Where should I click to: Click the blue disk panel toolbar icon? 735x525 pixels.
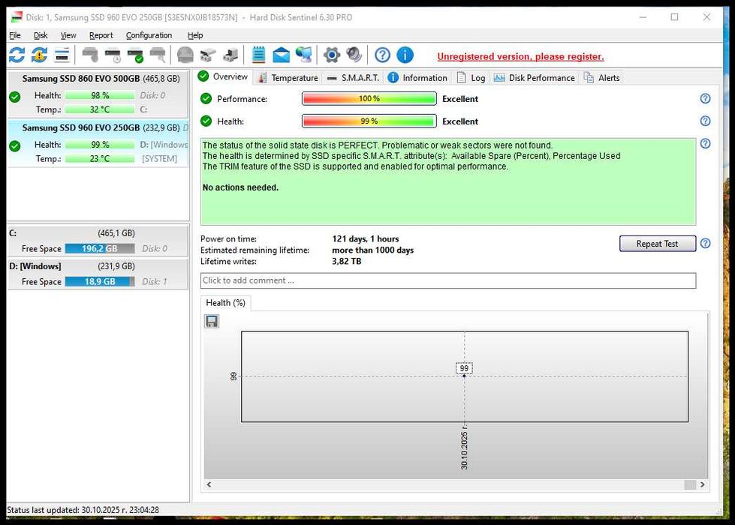pos(62,55)
